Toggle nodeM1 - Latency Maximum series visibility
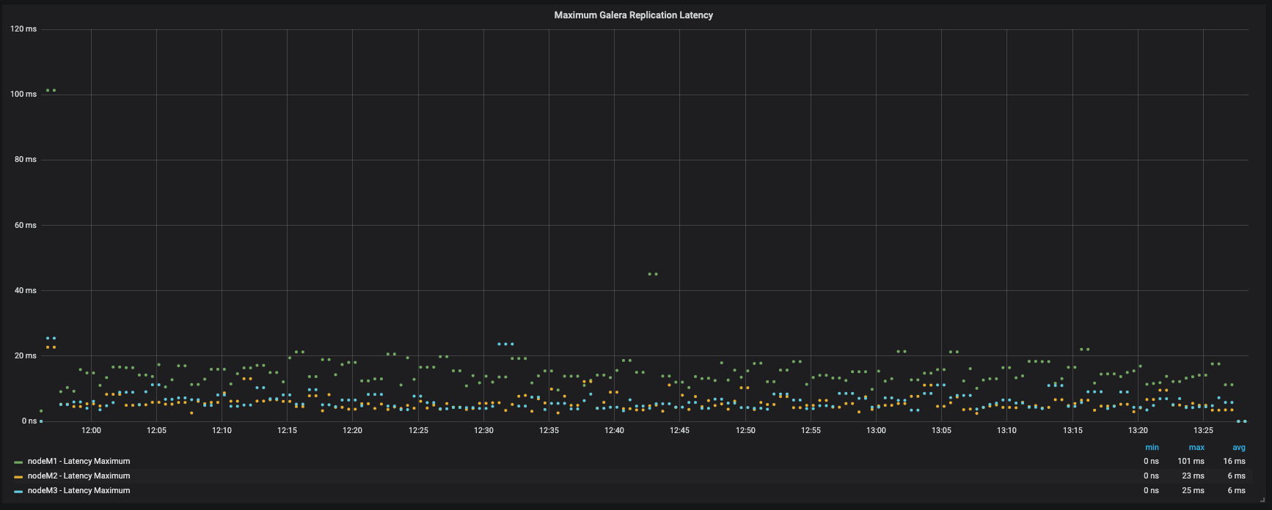 (78, 462)
